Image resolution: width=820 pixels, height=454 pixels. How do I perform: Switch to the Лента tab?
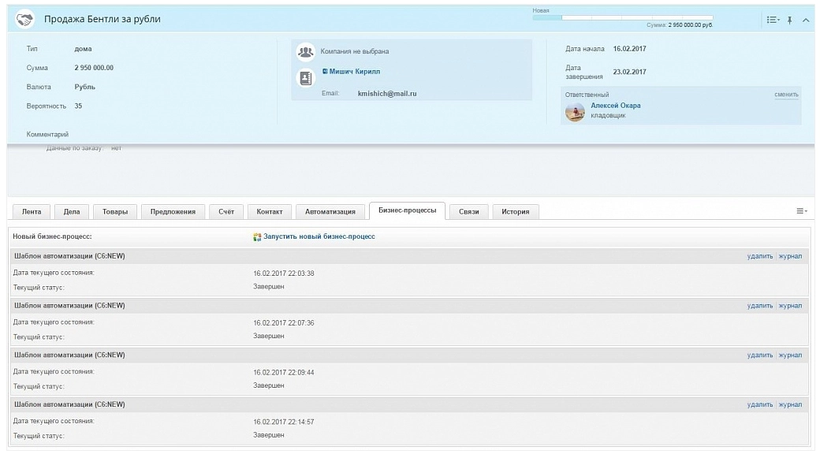point(32,211)
